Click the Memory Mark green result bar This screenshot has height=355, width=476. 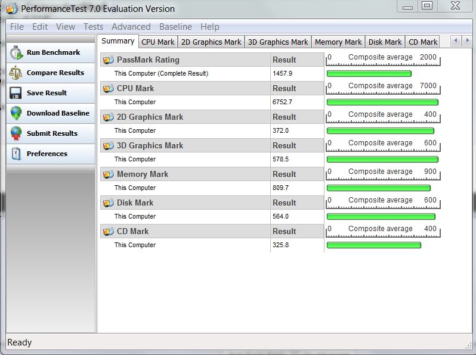pyautogui.click(x=379, y=188)
